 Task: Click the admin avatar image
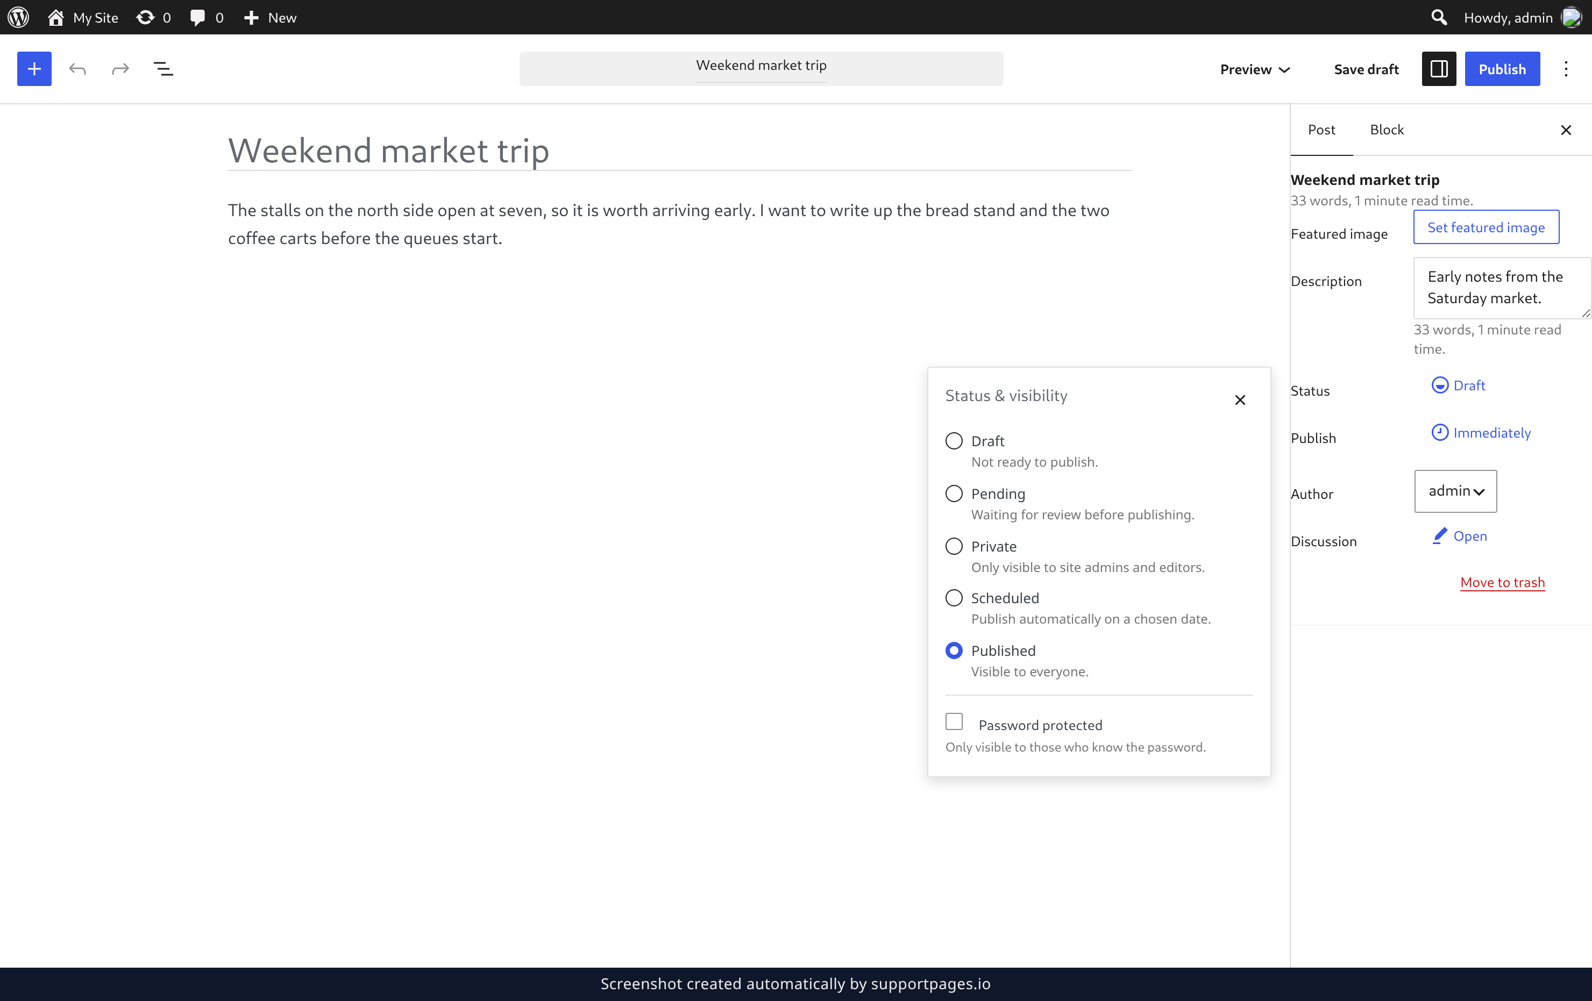1571,17
